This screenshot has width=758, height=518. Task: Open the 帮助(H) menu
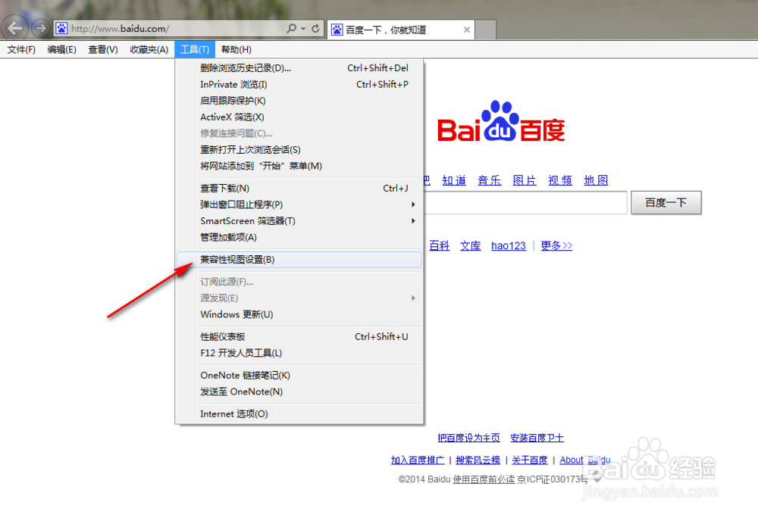coord(236,50)
